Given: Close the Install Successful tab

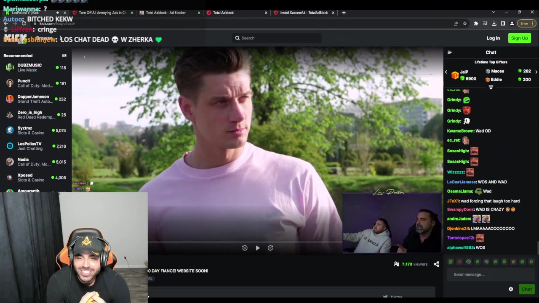Looking at the screenshot, I should (x=333, y=13).
